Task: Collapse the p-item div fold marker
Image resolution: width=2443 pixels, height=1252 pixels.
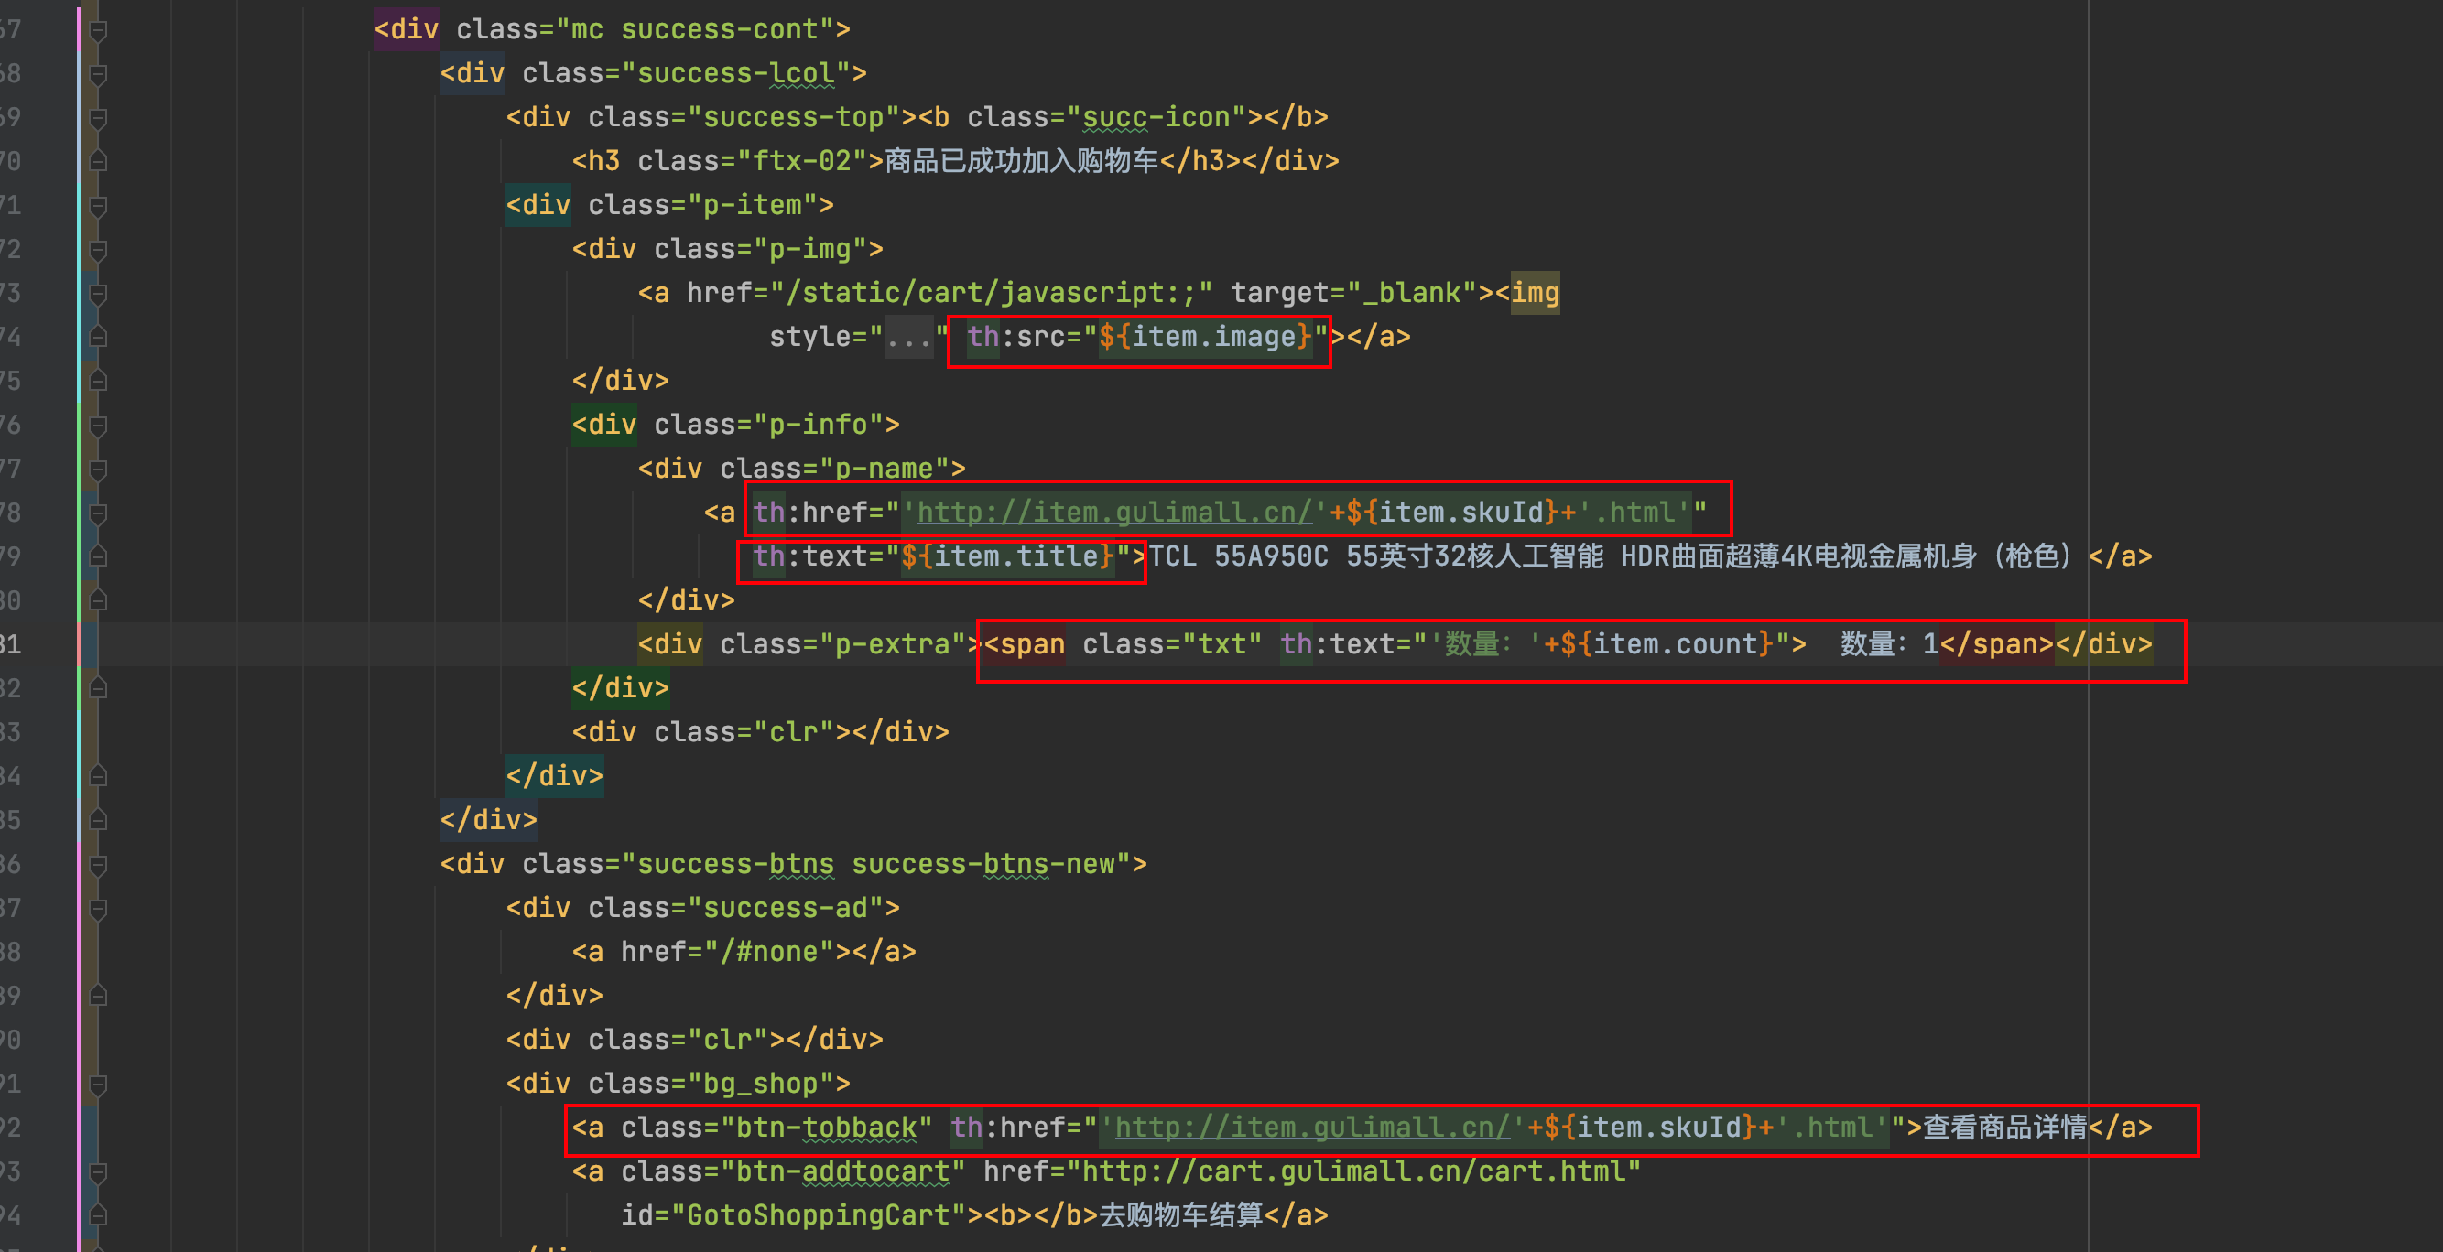Action: click(x=97, y=206)
